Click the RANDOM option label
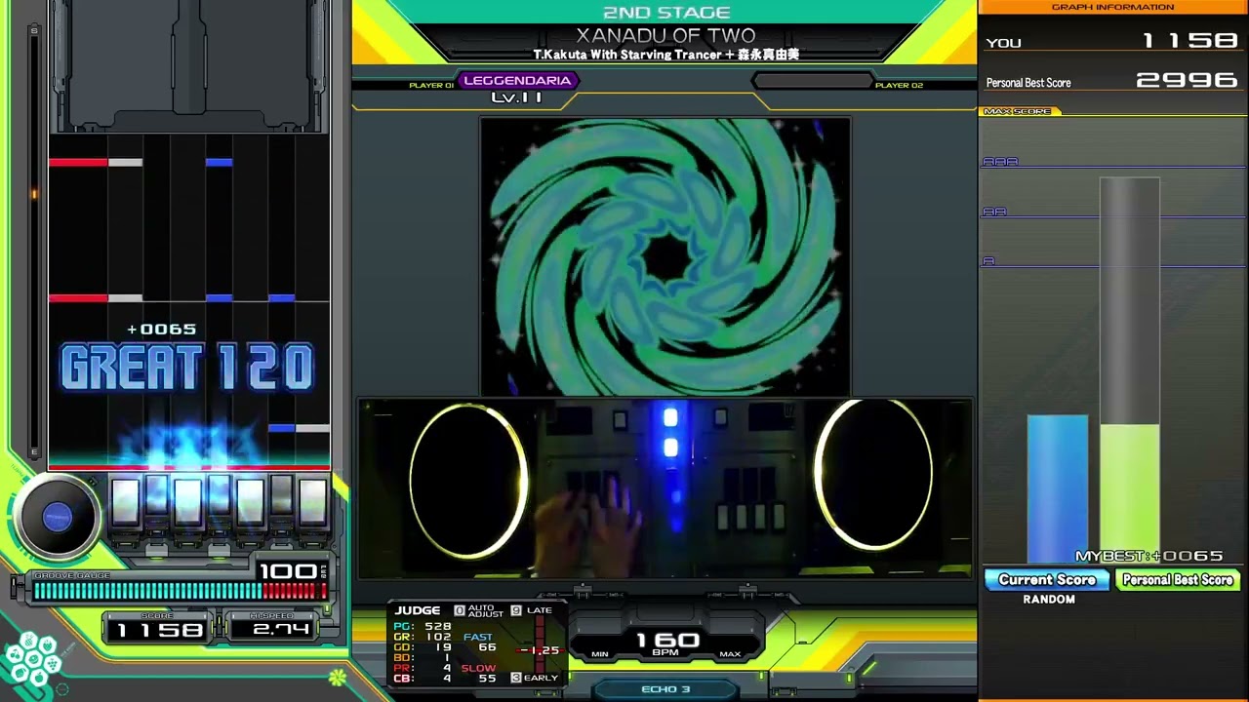This screenshot has height=702, width=1249. click(1049, 600)
